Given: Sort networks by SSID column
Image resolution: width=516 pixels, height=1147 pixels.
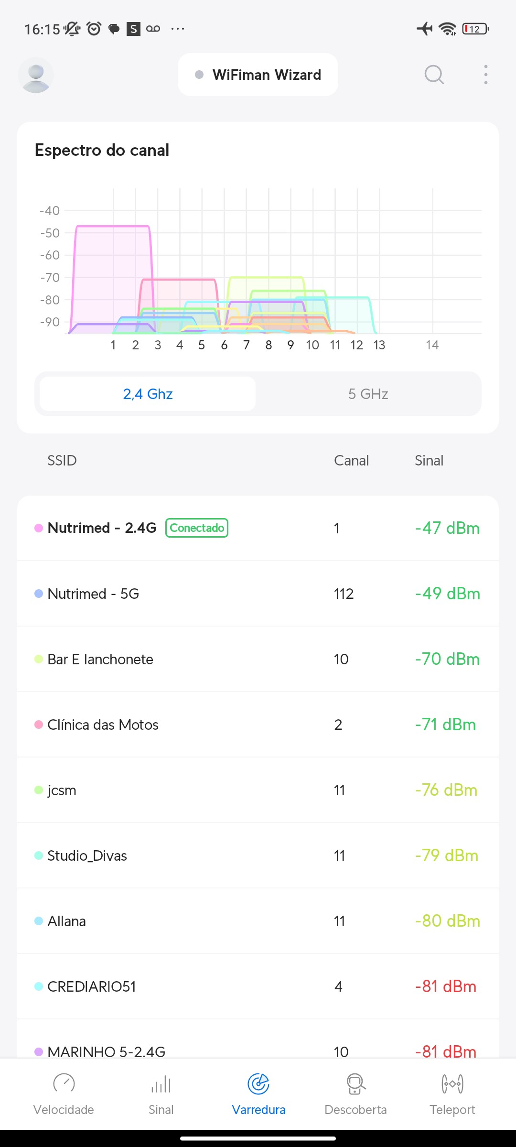Looking at the screenshot, I should (62, 460).
